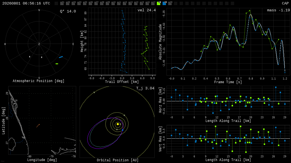Click station box 10 in top bar

tap(113, 3)
